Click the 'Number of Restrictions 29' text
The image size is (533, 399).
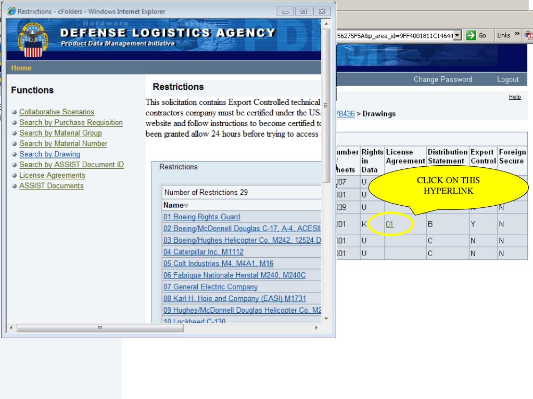click(206, 192)
